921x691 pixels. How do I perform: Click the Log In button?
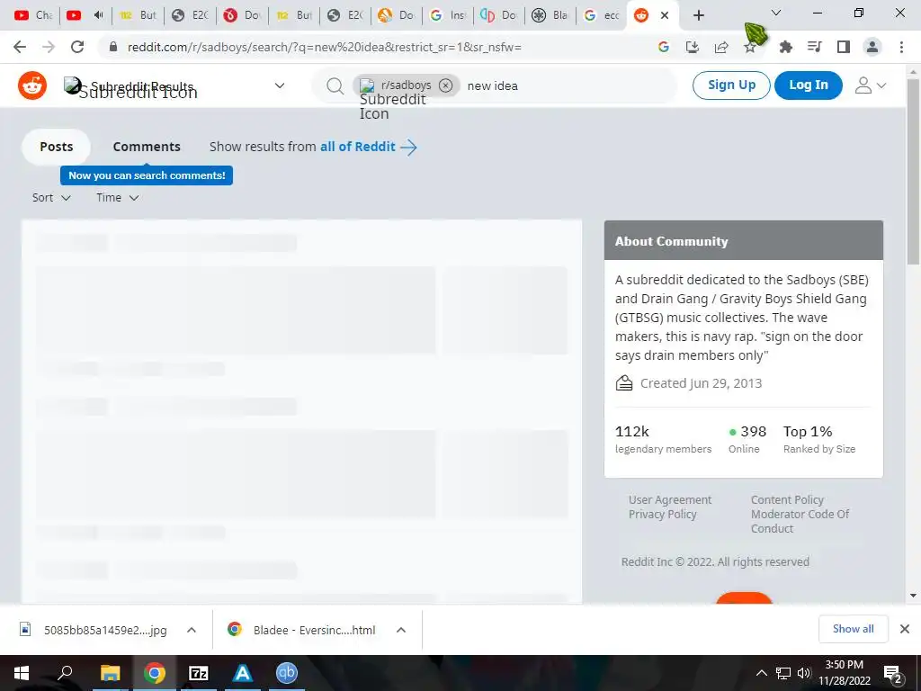click(809, 85)
